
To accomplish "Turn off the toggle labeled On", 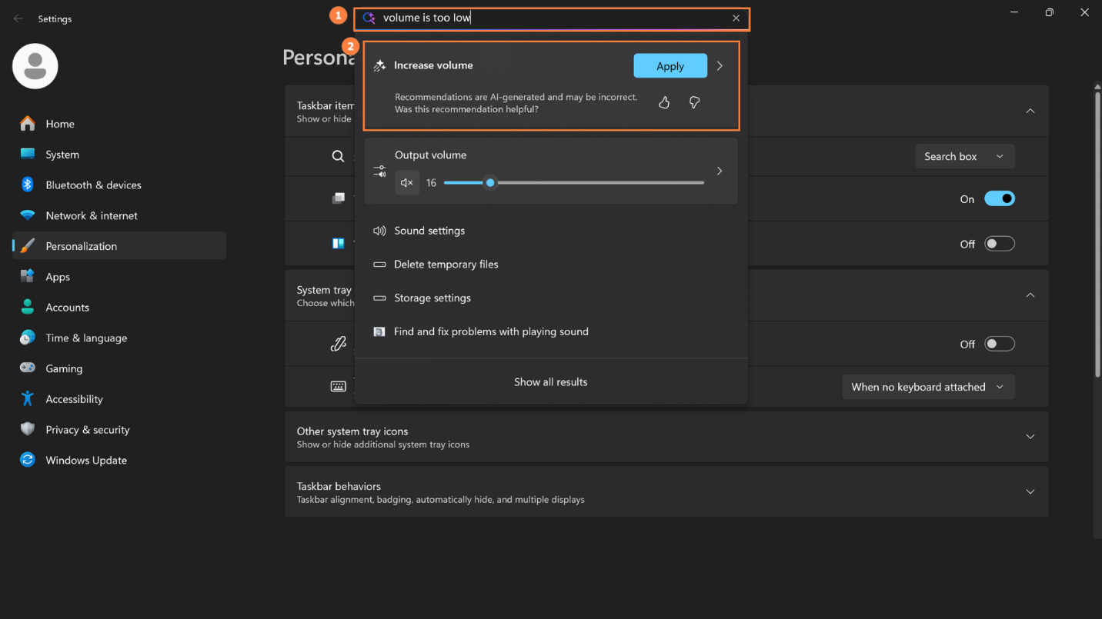I will [x=1000, y=199].
